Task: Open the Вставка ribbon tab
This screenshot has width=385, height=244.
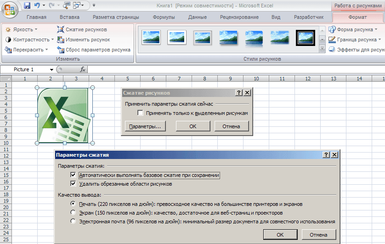Action: coord(69,17)
